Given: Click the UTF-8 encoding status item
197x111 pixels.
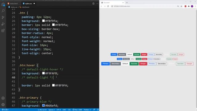Looking at the screenshot, I should [x=58, y=110].
